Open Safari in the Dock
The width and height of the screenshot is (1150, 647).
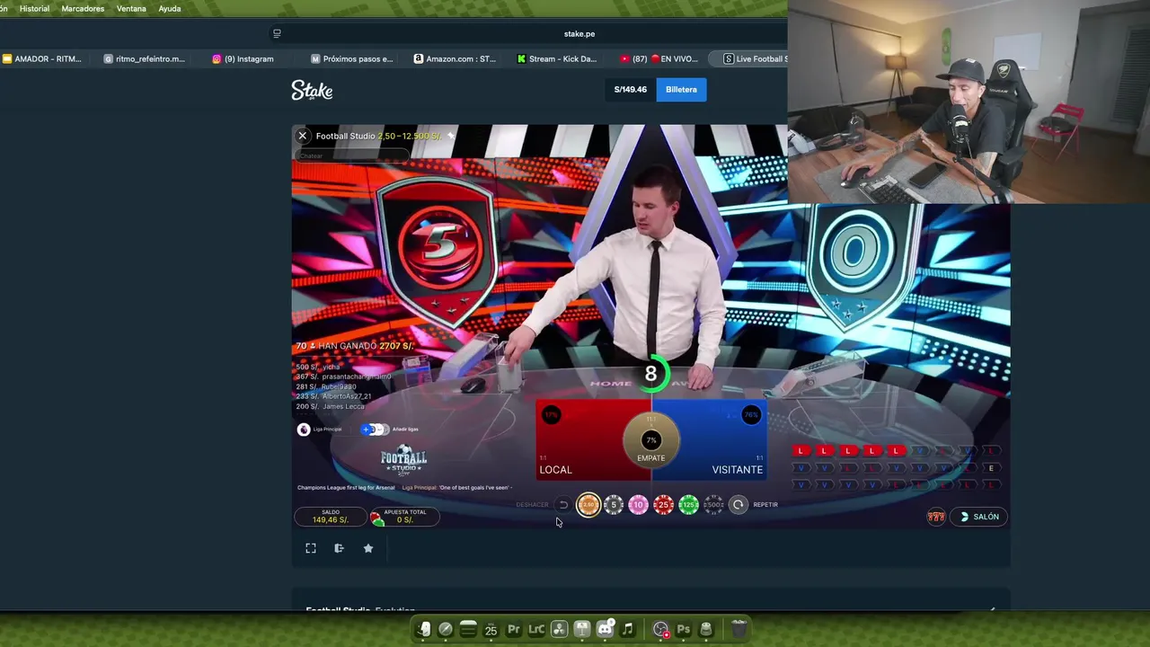click(446, 630)
